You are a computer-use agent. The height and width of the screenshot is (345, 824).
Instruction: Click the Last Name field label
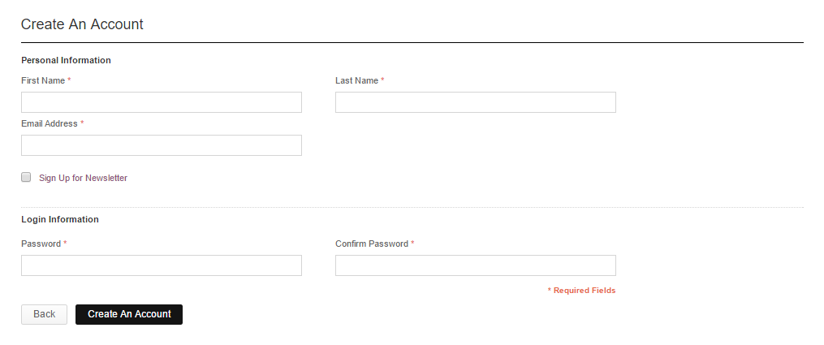(x=356, y=81)
